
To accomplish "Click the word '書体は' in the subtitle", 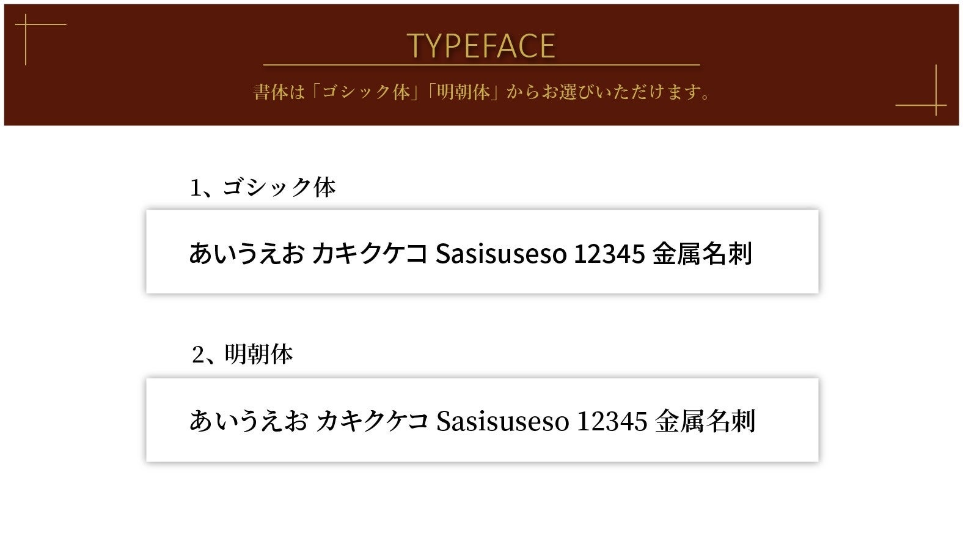I will point(279,92).
